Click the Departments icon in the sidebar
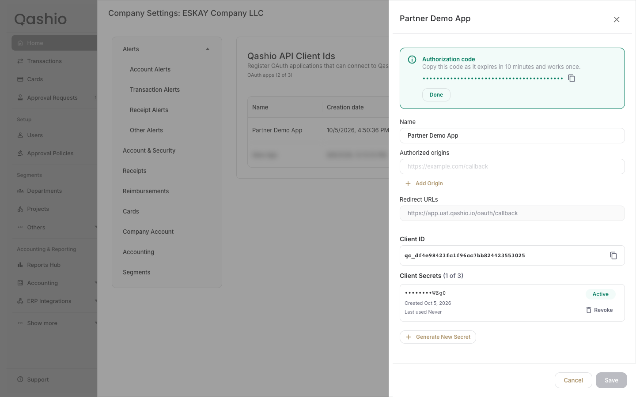The width and height of the screenshot is (636, 397). pyautogui.click(x=20, y=191)
